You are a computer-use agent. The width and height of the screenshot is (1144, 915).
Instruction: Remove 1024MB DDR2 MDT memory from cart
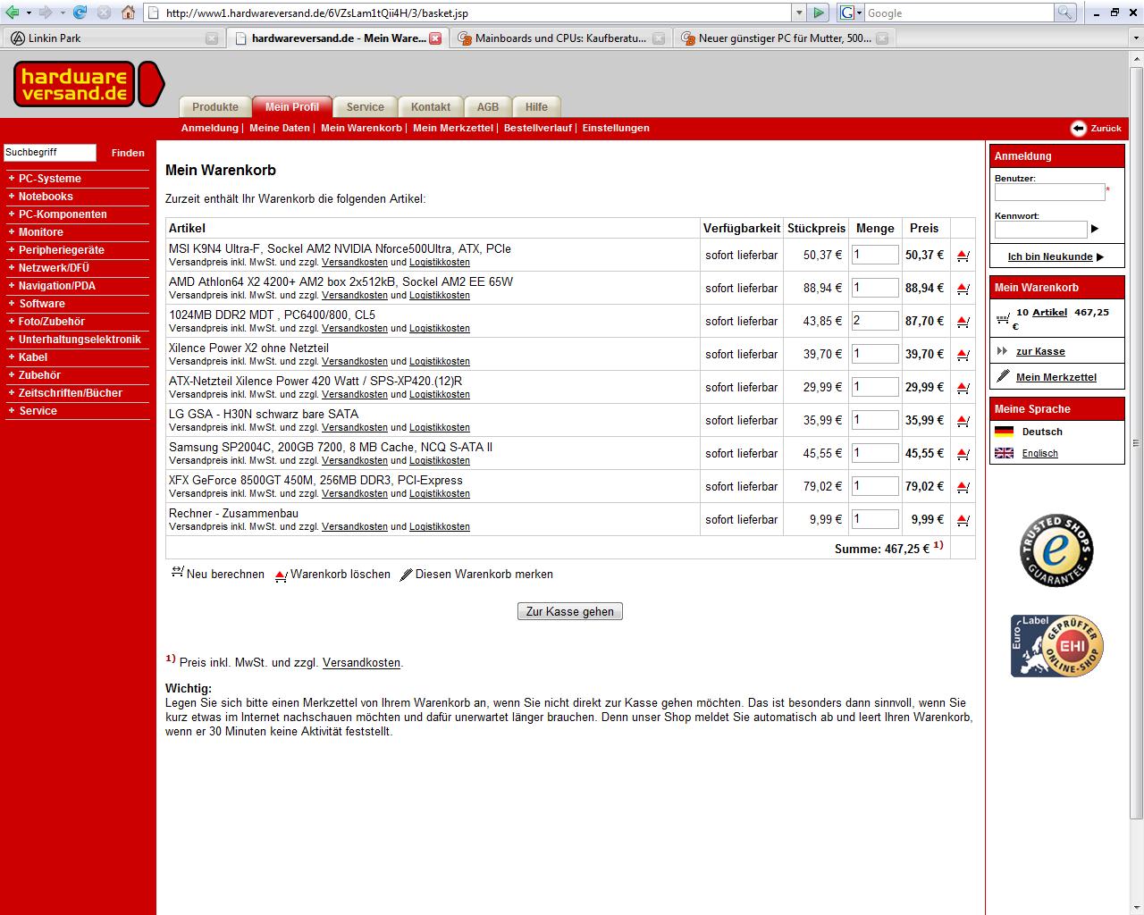(963, 322)
